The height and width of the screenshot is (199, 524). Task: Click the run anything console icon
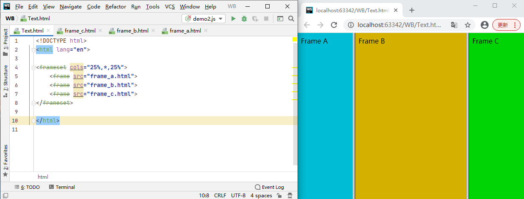pos(280,19)
